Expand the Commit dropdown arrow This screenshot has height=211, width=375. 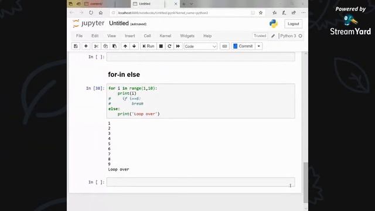point(259,46)
